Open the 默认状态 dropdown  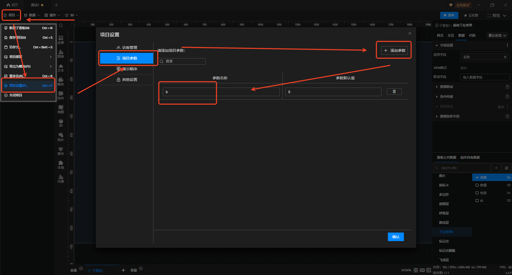tap(497, 36)
